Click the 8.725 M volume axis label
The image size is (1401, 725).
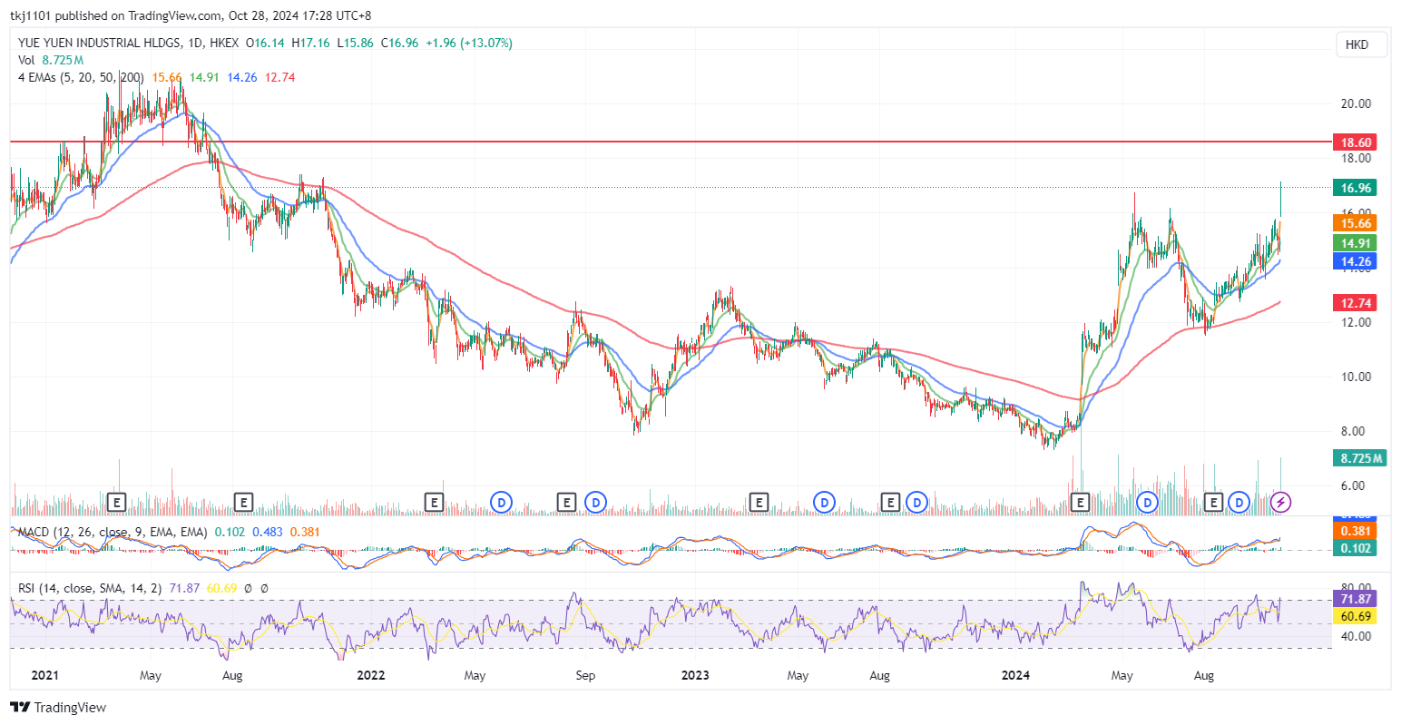coord(1359,458)
